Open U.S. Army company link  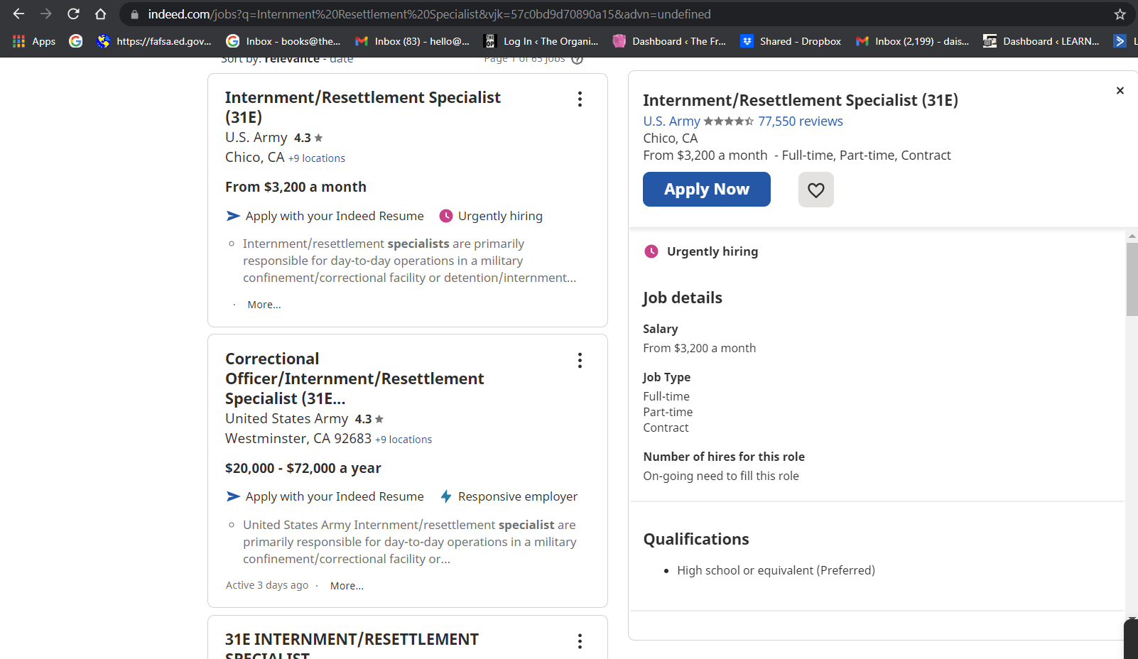tap(671, 121)
